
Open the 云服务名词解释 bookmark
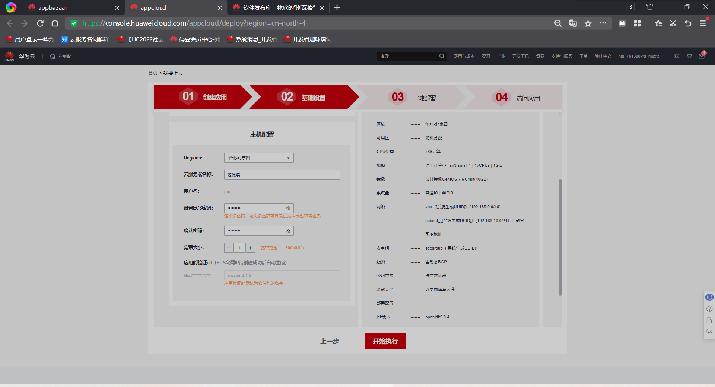tap(85, 39)
